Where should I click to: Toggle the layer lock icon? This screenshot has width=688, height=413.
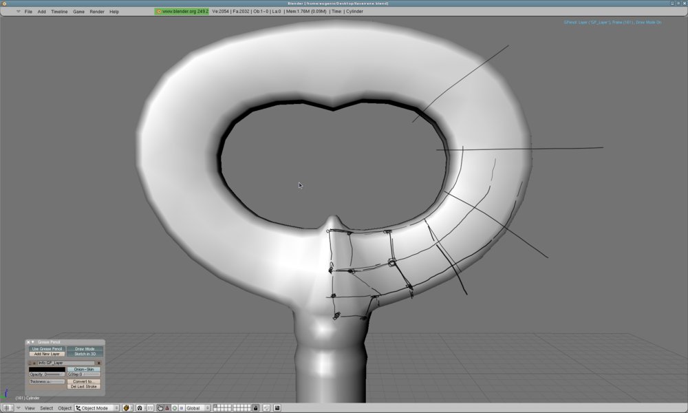(x=256, y=407)
